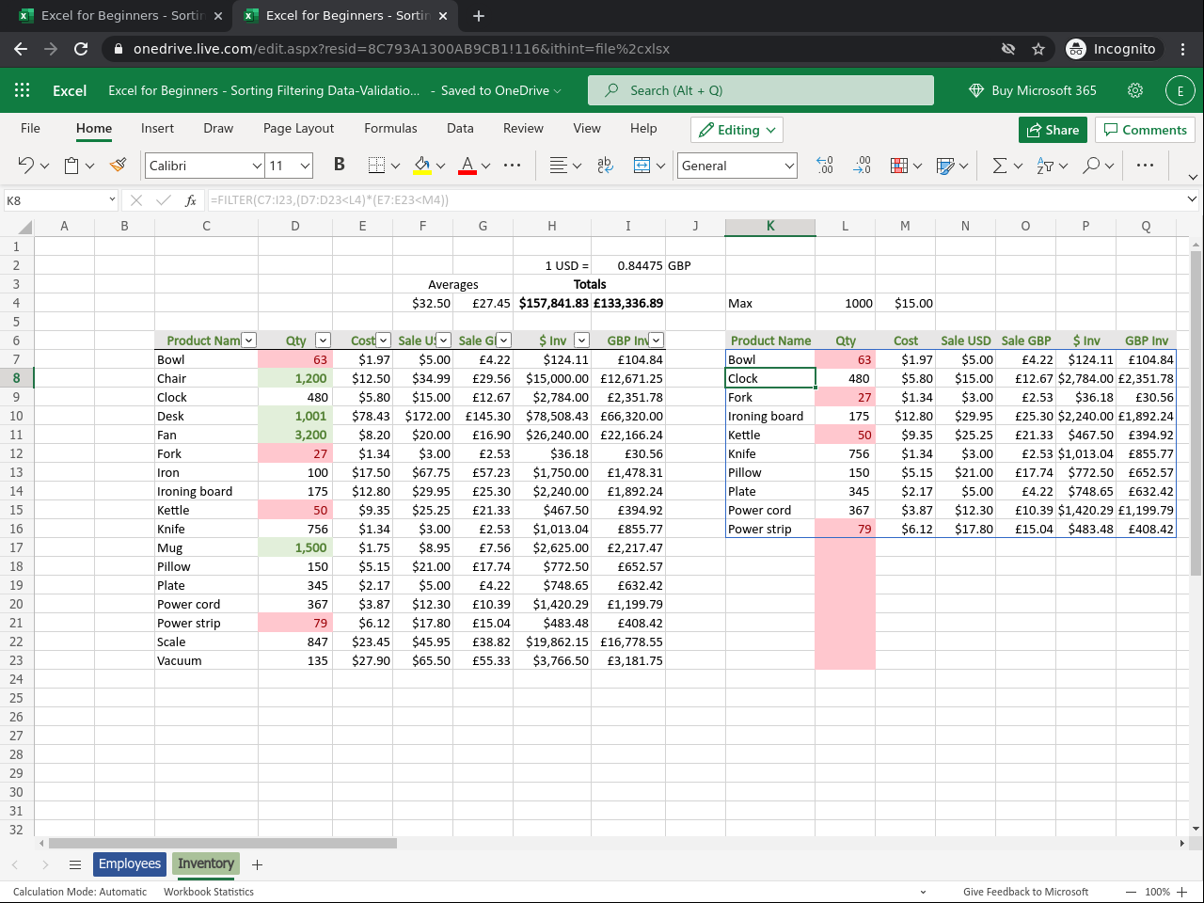
Task: Click the Wrap Text icon
Action: (x=605, y=166)
